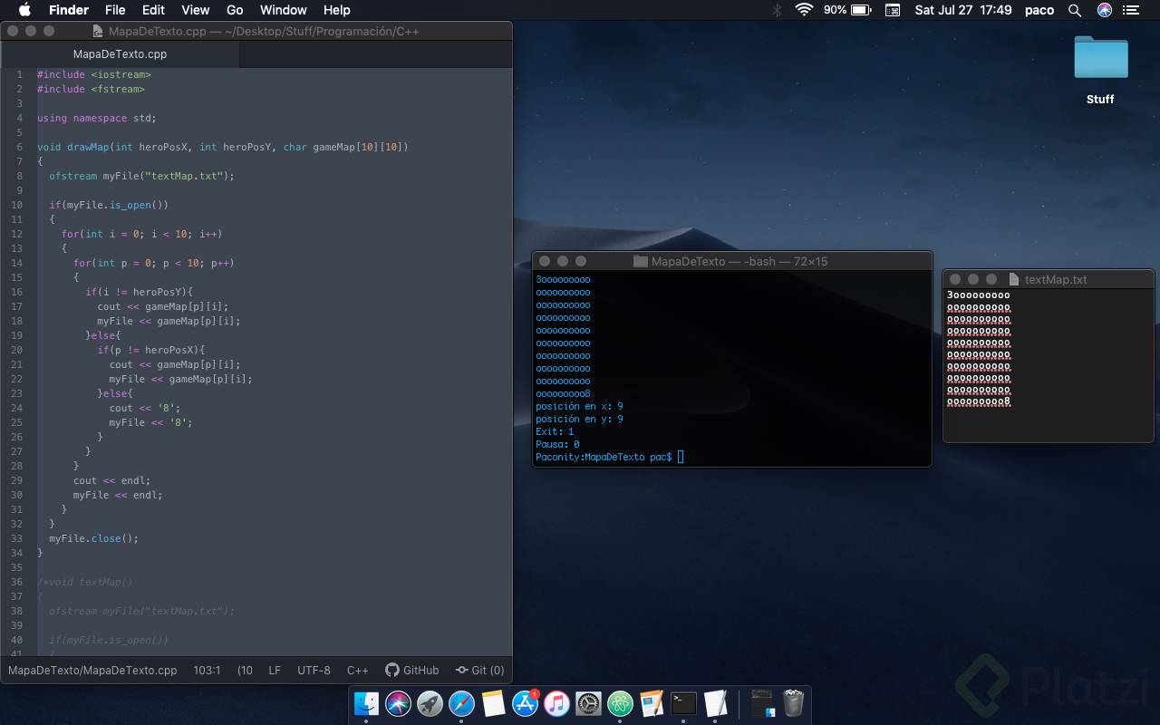Open Launchpad from the dock
1160x725 pixels.
429,703
